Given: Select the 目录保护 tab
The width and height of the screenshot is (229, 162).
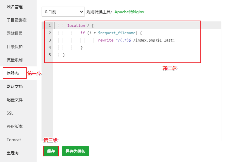Looking at the screenshot, I should click(15, 46).
